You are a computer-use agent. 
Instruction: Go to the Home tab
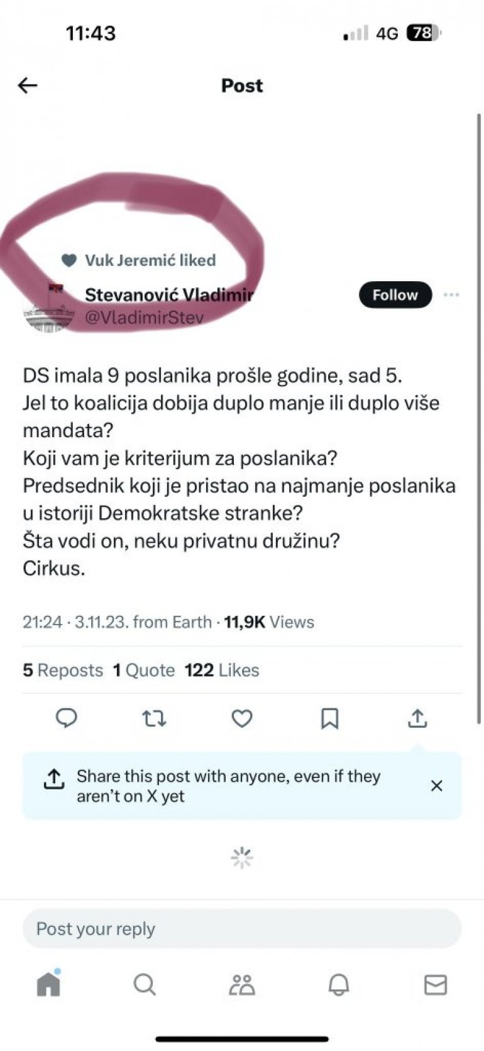48,984
